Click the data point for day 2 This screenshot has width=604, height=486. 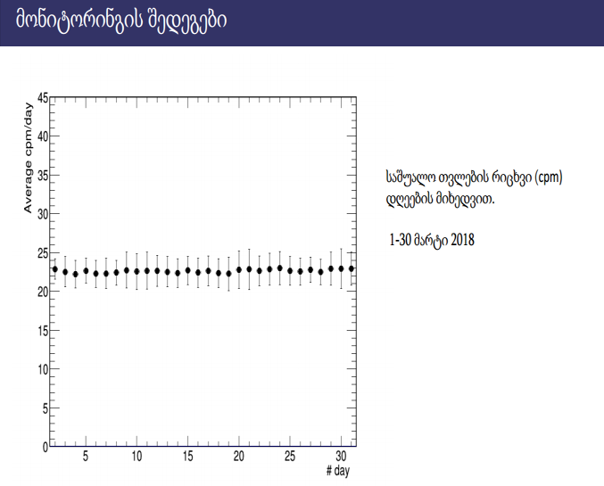tap(55, 269)
